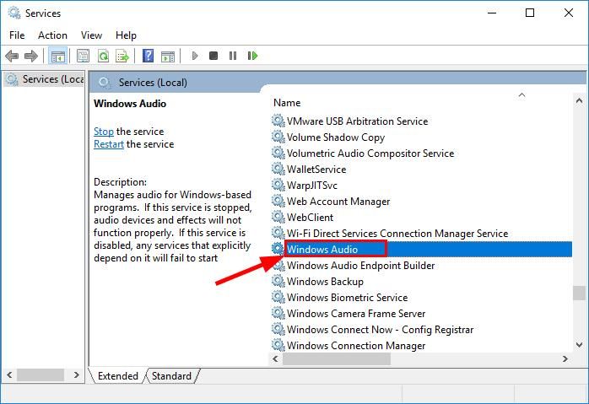
Task: Click the Pause Service toolbar icon
Action: [x=233, y=57]
